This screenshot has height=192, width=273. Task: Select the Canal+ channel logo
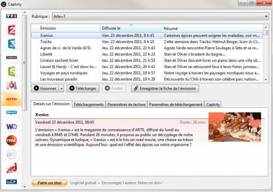click(x=11, y=57)
